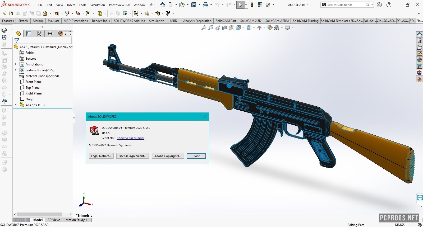Viewport: 423px width, 227px height.
Task: Click the Section View icon in the view toolbar
Action: [x=224, y=28]
